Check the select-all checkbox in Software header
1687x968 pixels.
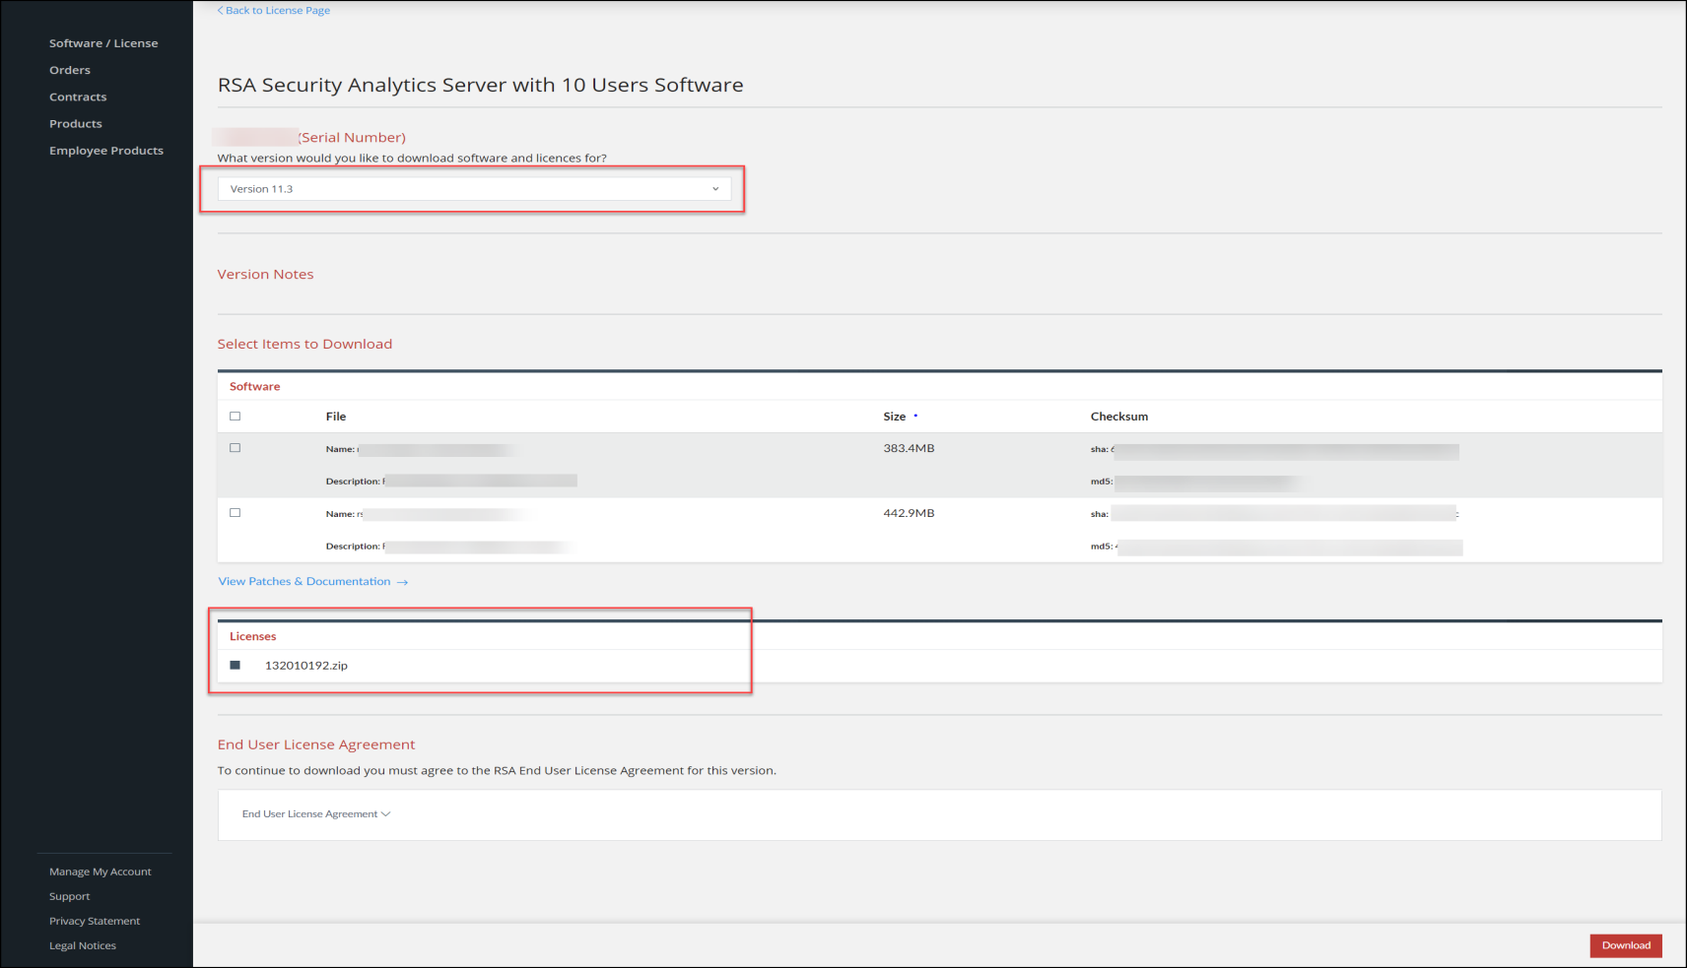point(235,416)
